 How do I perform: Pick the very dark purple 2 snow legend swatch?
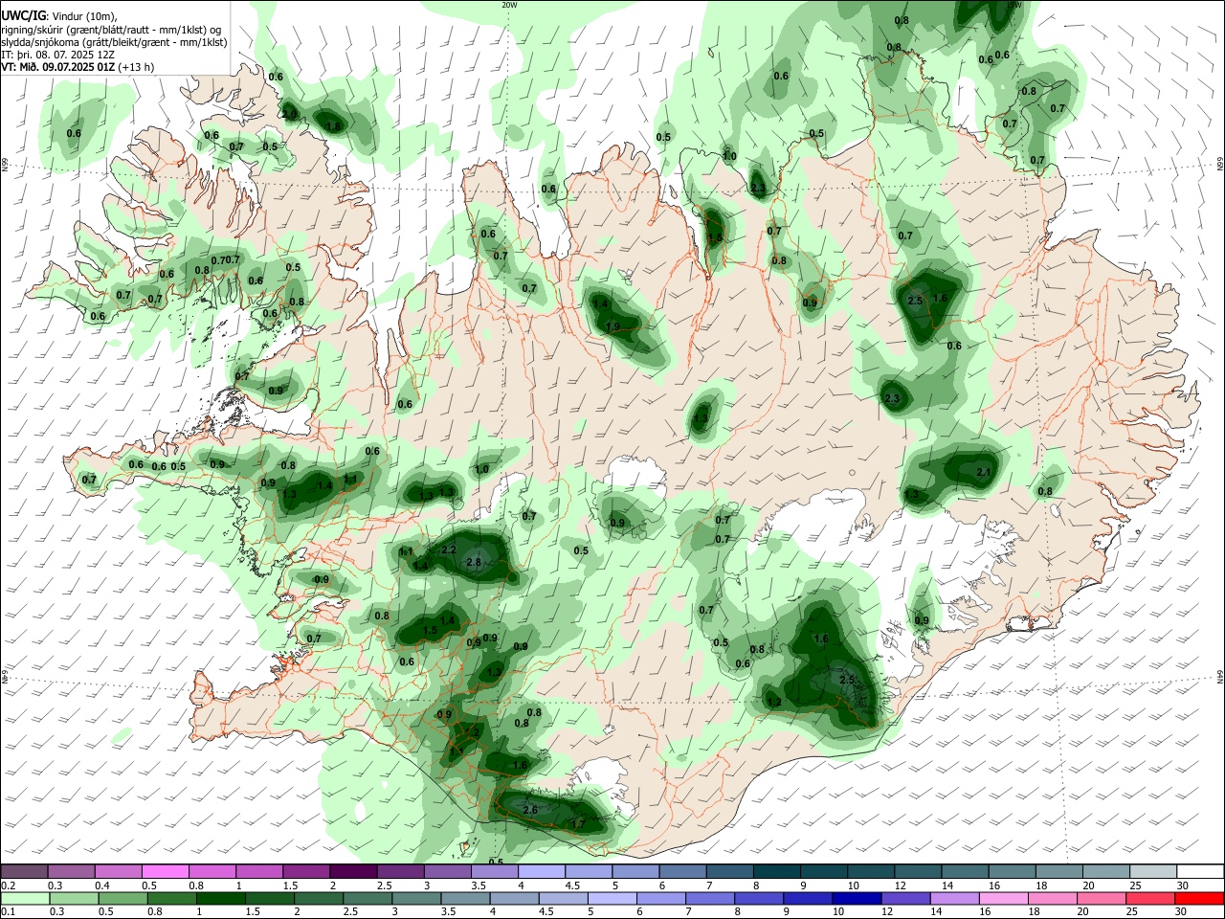click(x=353, y=871)
